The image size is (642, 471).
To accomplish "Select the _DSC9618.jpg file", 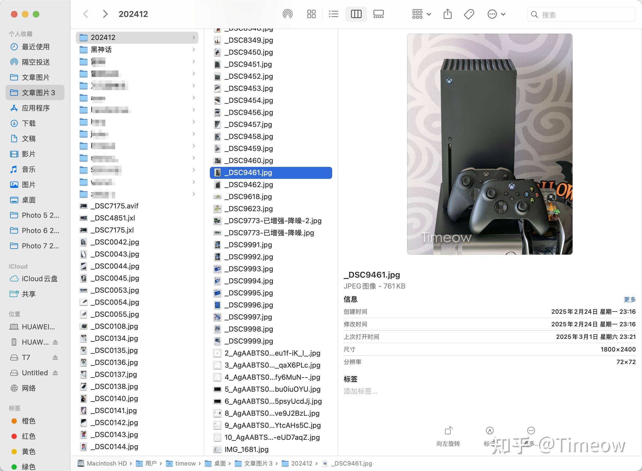I will pyautogui.click(x=248, y=196).
